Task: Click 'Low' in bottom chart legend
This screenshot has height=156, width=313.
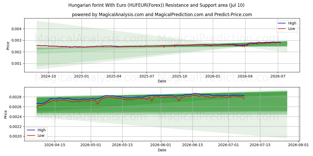Action: click(x=41, y=135)
